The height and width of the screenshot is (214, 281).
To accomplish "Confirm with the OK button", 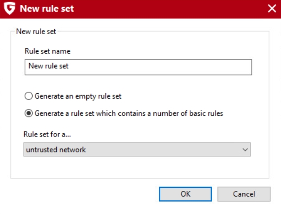I will tap(185, 194).
